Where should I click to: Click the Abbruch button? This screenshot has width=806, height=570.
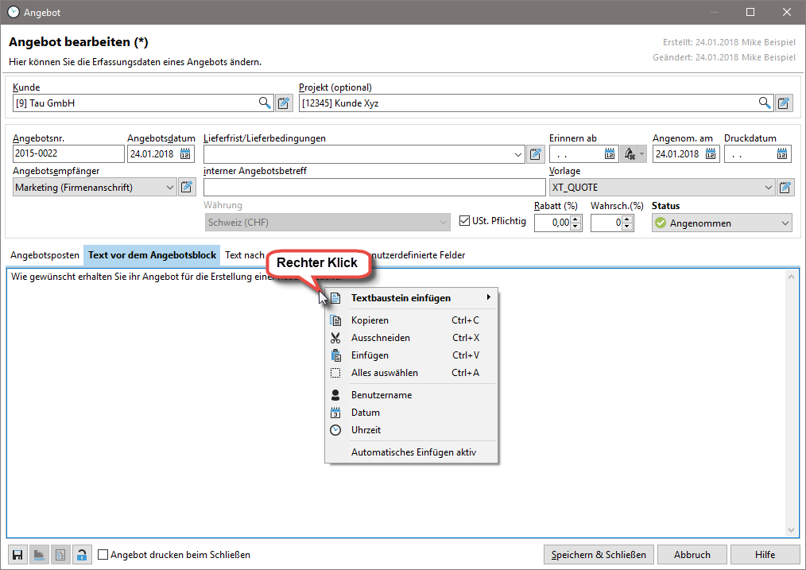pyautogui.click(x=692, y=554)
